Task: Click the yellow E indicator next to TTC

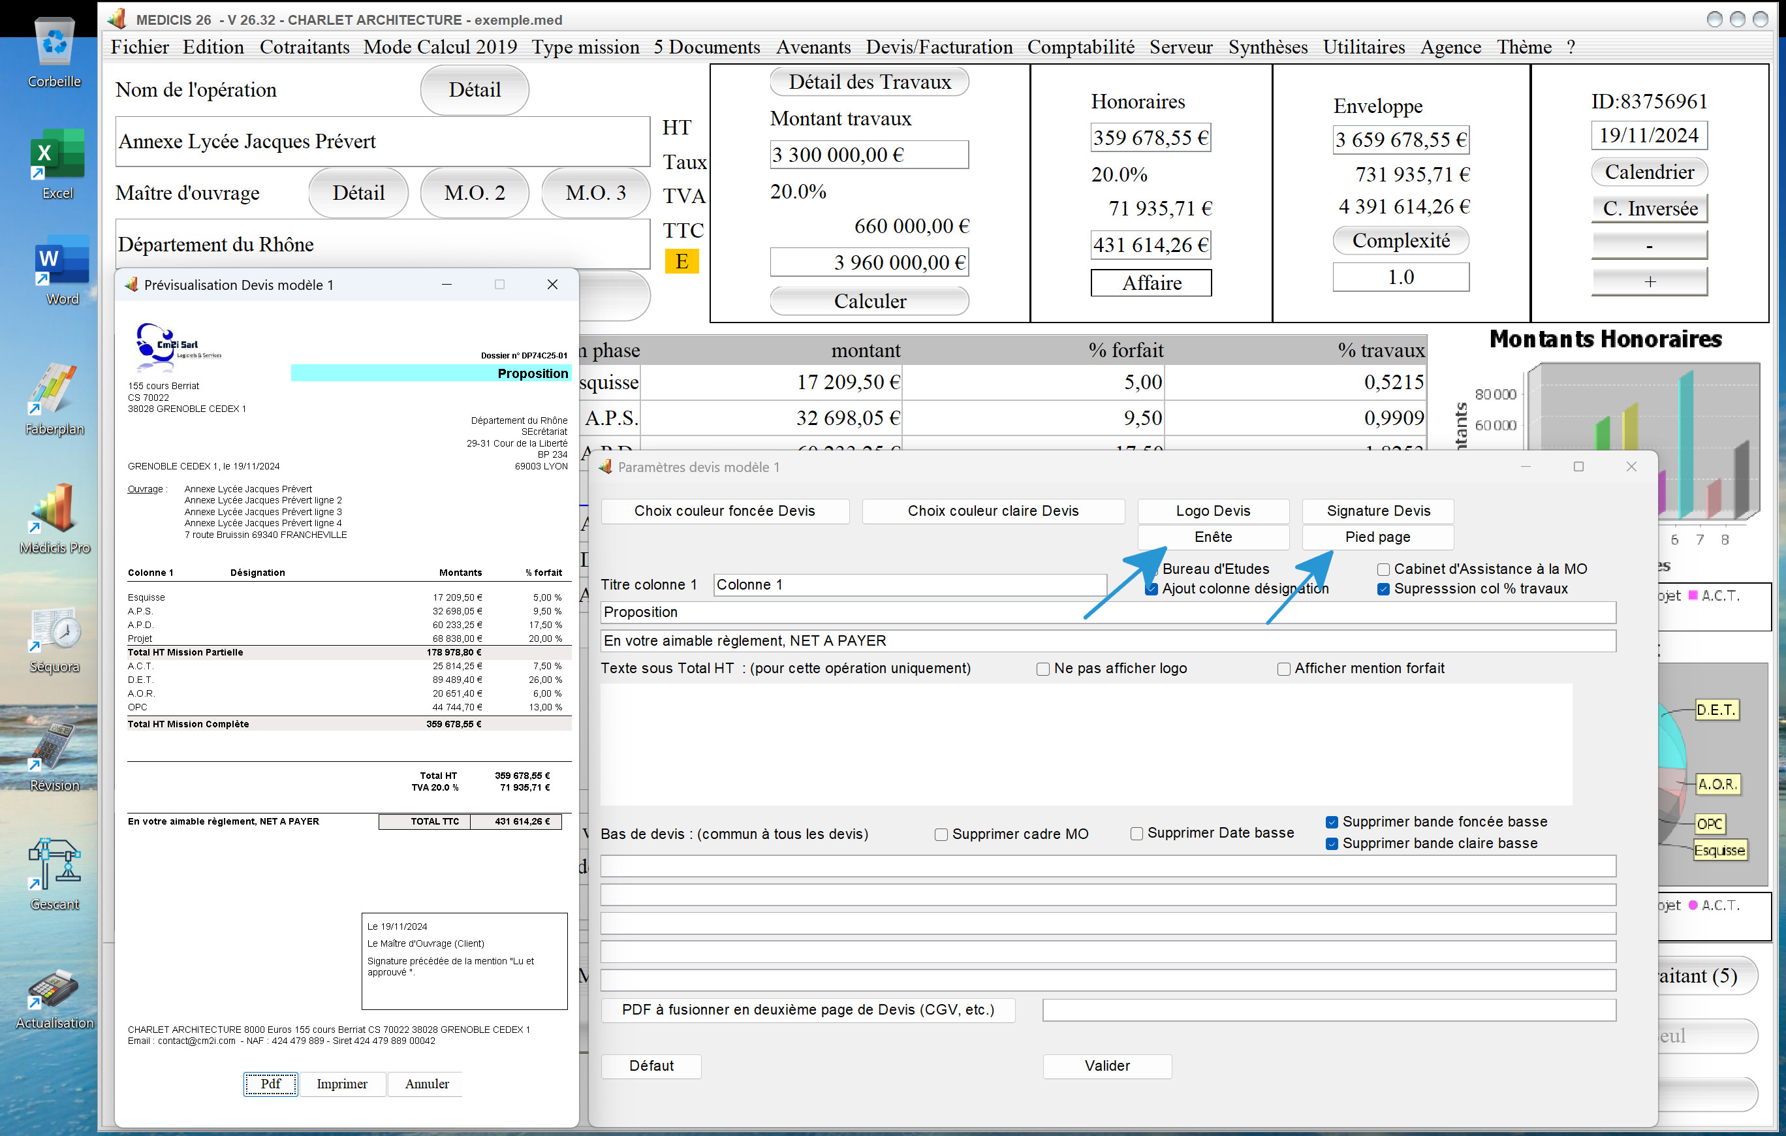Action: (x=681, y=261)
